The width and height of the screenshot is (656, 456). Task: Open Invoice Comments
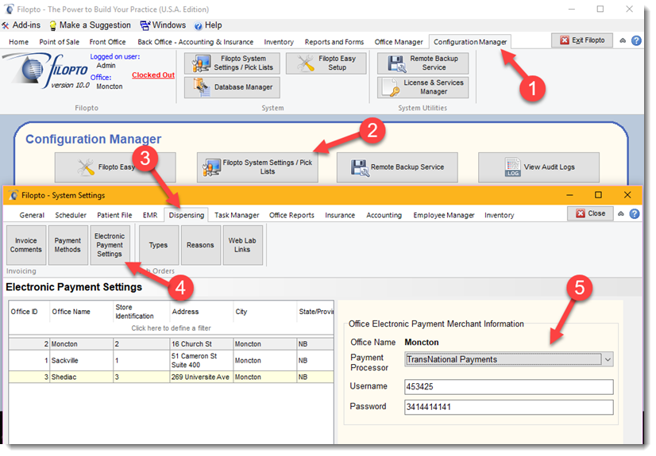pyautogui.click(x=26, y=245)
